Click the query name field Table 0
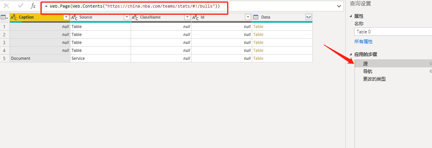This screenshot has height=148, width=432. coord(393,32)
